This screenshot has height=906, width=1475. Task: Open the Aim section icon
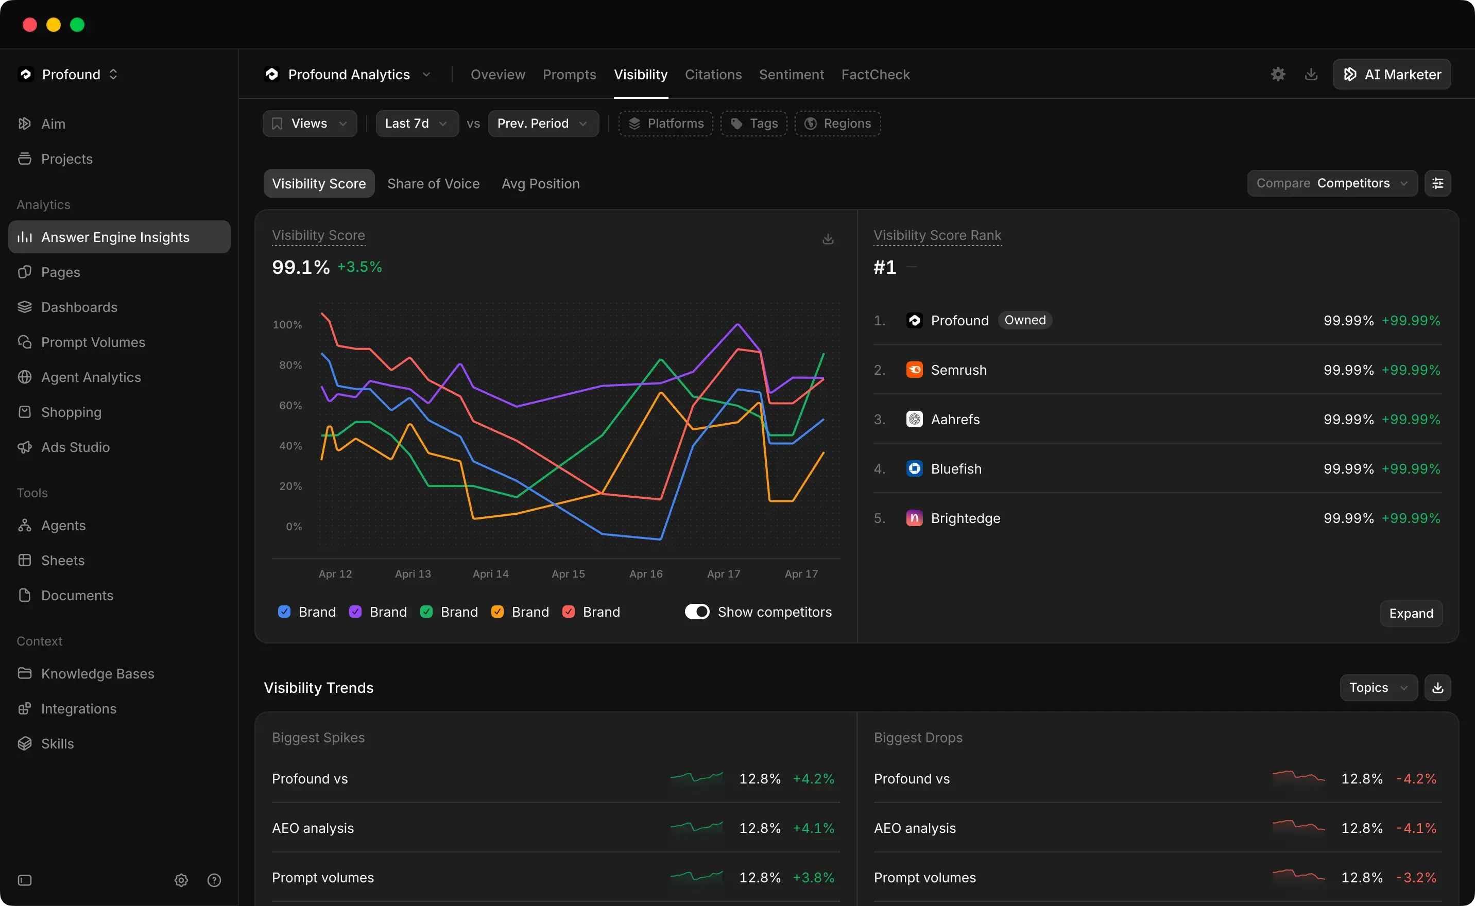[x=25, y=124]
